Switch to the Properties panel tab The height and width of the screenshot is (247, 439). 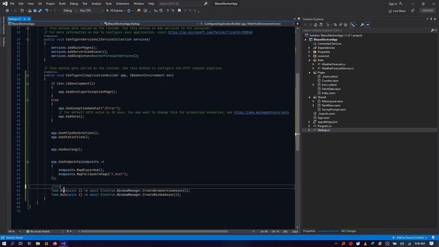click(x=309, y=231)
